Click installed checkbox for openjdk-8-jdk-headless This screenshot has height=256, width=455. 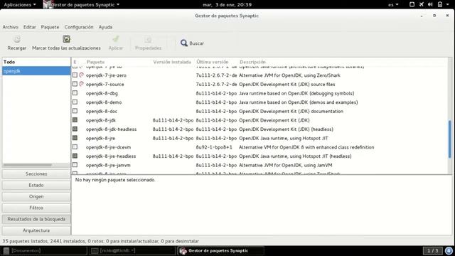pos(75,129)
